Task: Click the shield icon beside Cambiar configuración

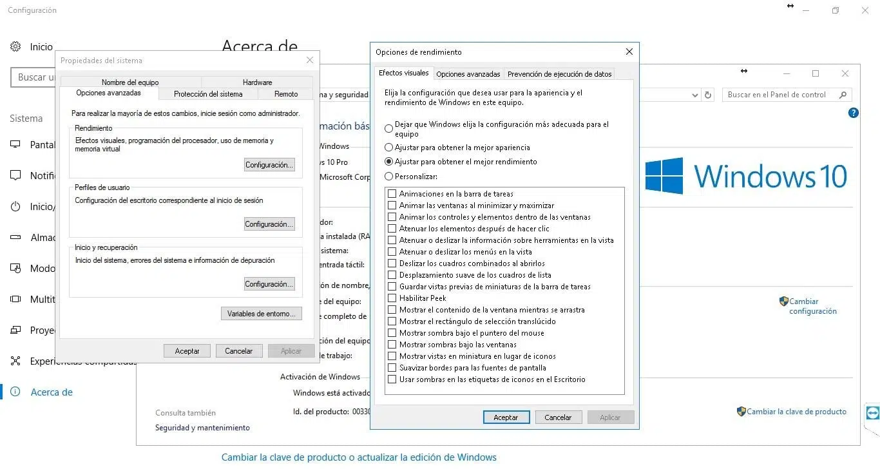Action: click(784, 301)
